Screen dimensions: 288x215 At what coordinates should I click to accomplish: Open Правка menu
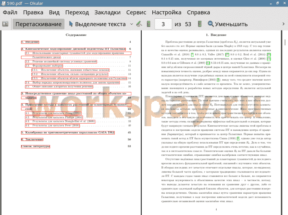click(x=33, y=12)
